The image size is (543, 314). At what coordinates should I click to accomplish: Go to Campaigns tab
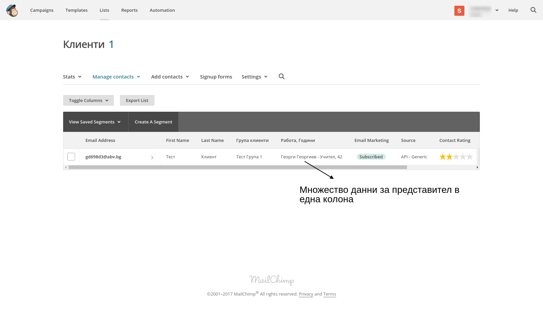42,10
